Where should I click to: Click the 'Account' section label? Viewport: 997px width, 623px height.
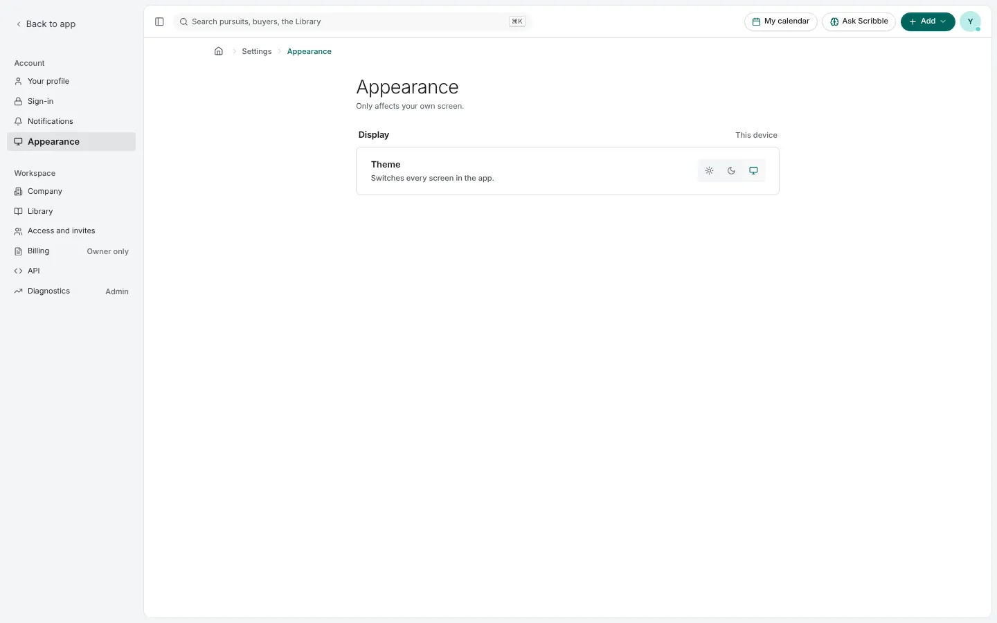[x=29, y=63]
